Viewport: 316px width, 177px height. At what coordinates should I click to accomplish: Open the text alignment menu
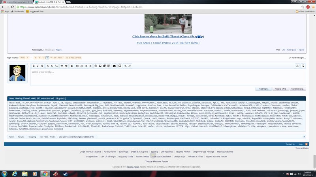[71, 66]
